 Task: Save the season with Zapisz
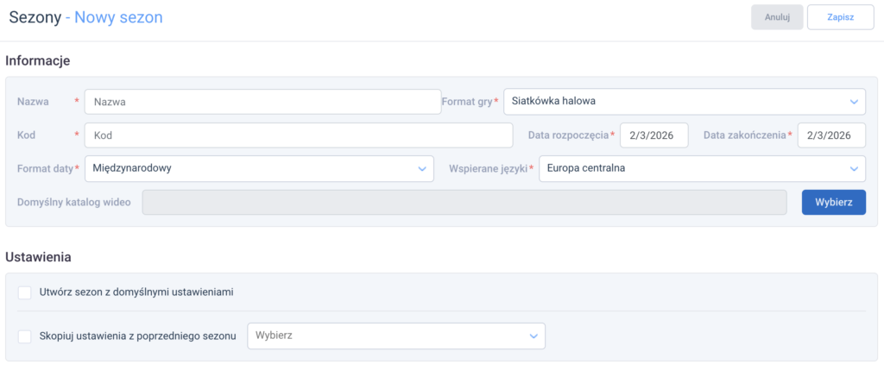tap(840, 17)
